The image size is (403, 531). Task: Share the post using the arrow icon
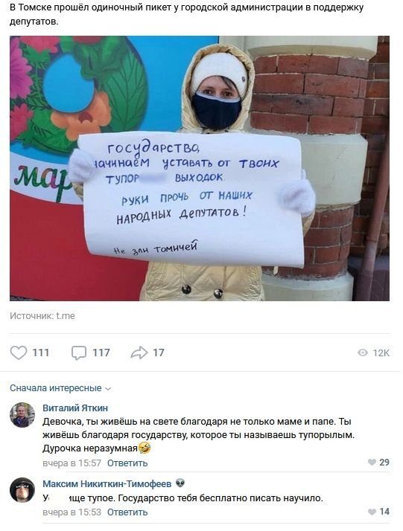tap(139, 353)
